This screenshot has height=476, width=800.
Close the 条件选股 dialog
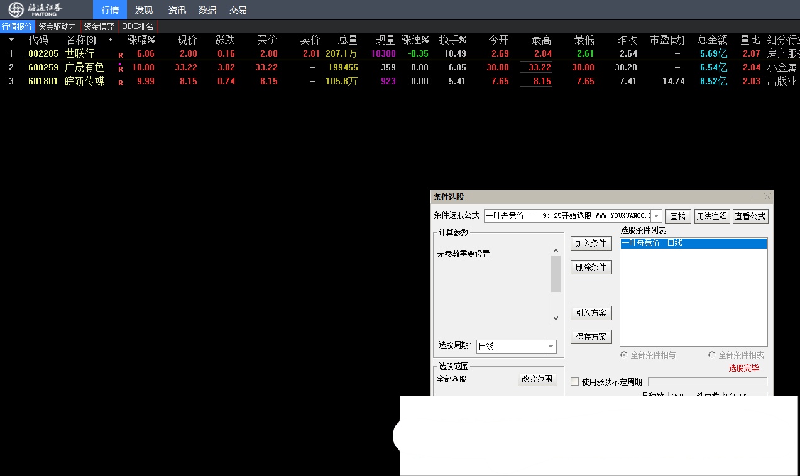pos(767,197)
